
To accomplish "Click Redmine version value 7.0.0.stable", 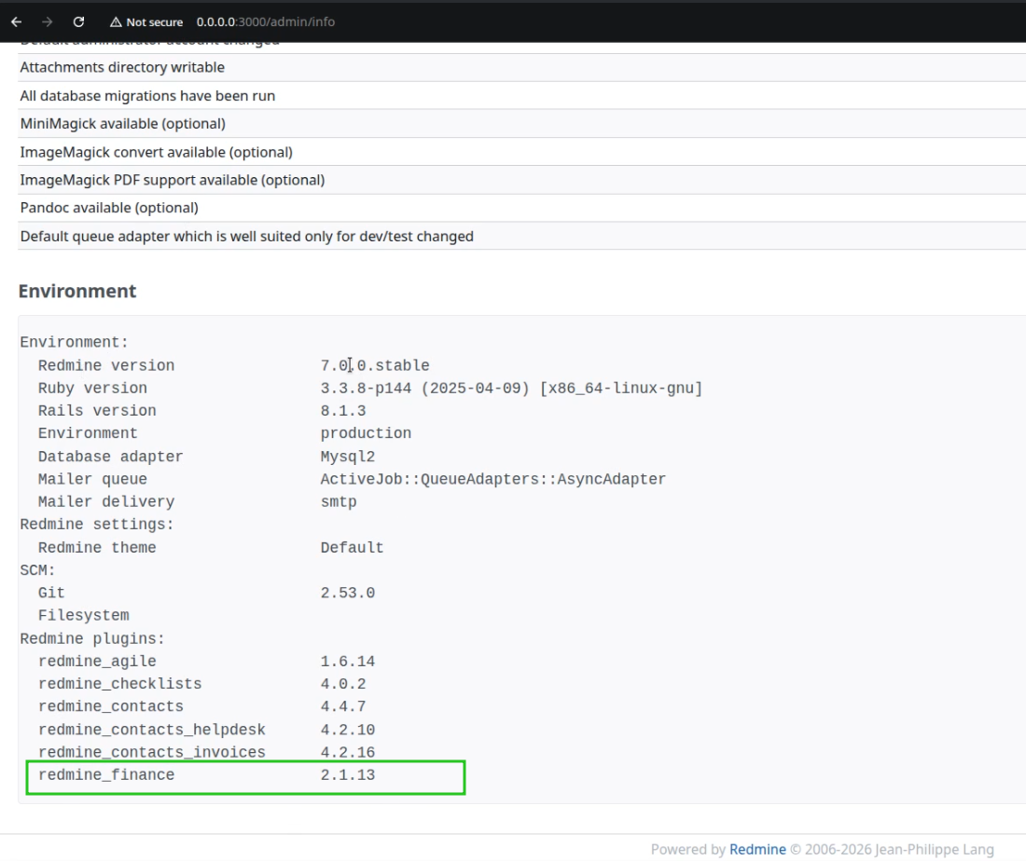I will pos(375,365).
